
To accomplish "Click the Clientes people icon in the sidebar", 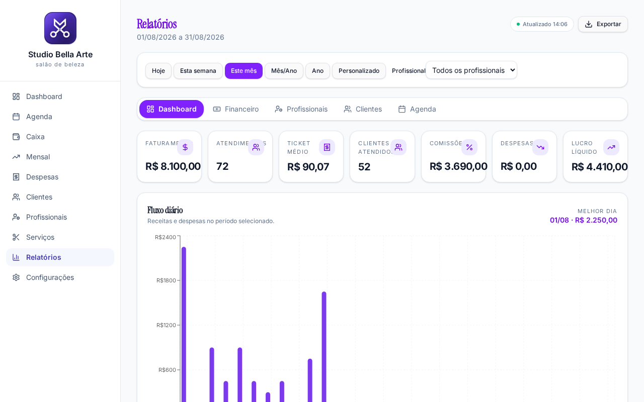I will click(x=16, y=197).
